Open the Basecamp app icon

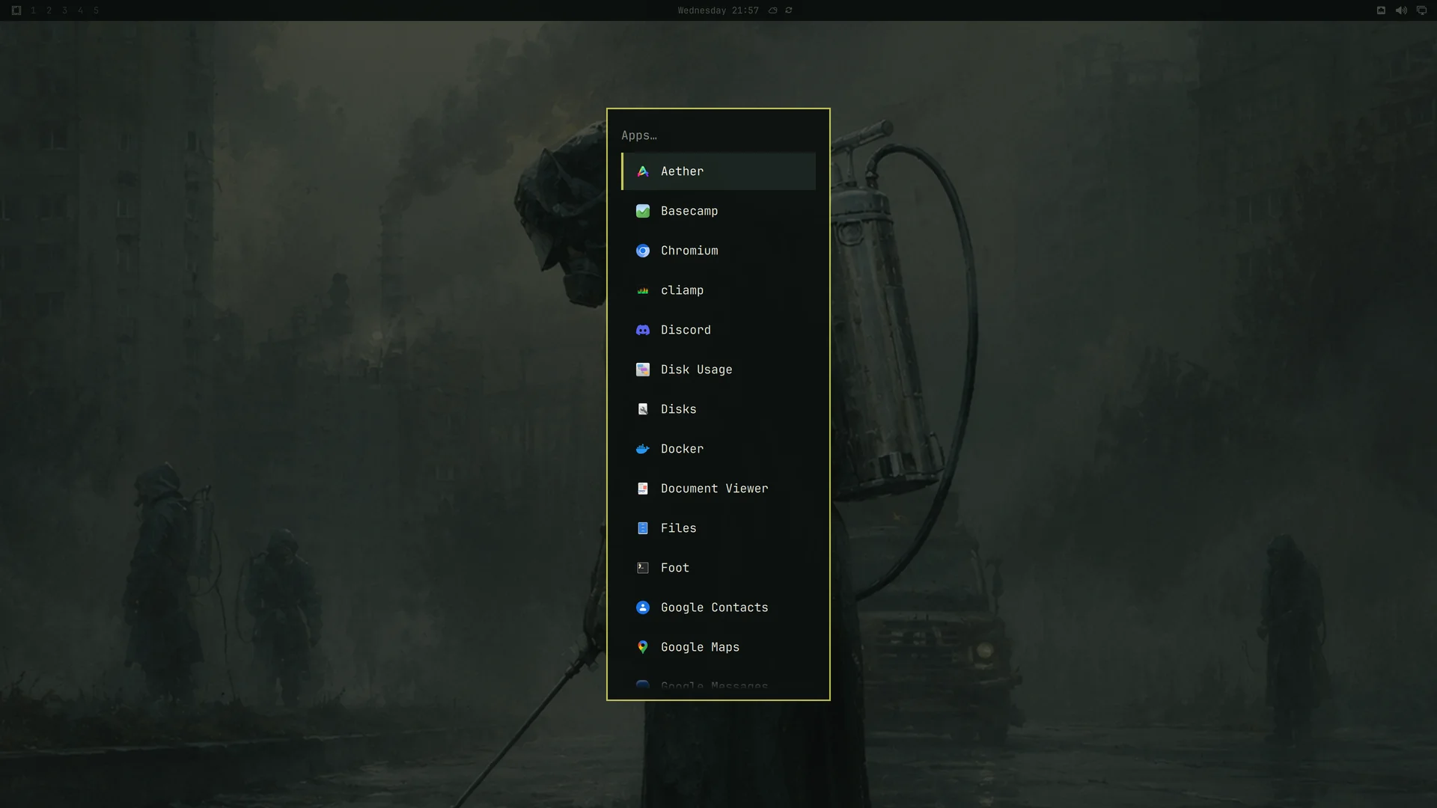[642, 211]
